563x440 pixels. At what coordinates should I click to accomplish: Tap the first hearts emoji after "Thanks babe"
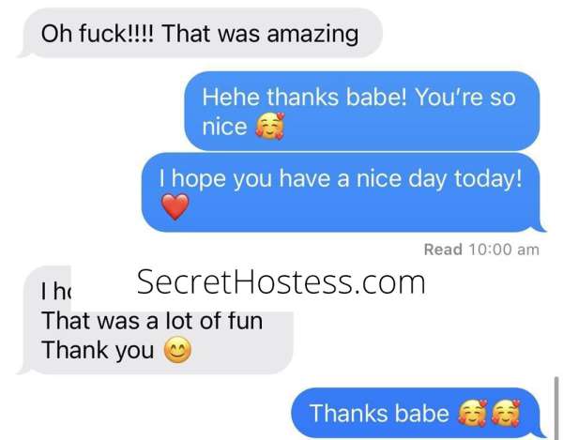pyautogui.click(x=473, y=413)
